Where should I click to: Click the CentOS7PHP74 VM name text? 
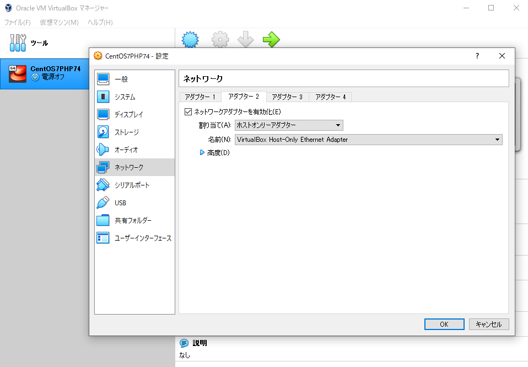56,68
